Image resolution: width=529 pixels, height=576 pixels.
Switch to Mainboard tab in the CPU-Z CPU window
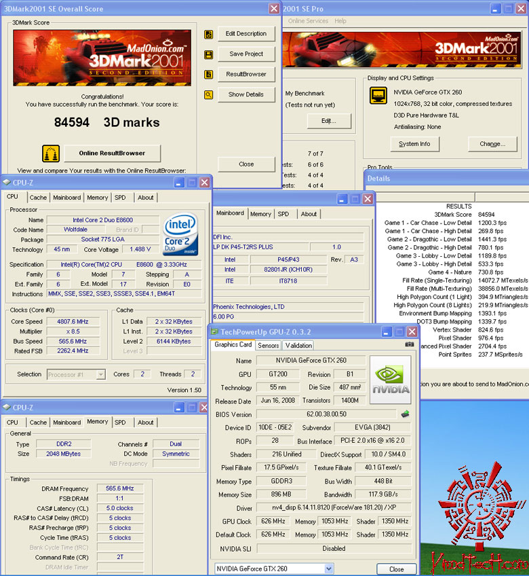coord(66,198)
